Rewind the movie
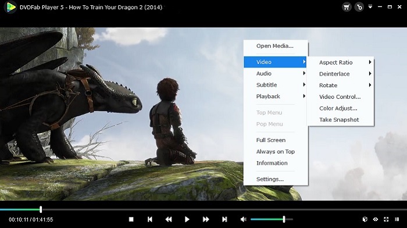407x228 pixels. pos(169,219)
